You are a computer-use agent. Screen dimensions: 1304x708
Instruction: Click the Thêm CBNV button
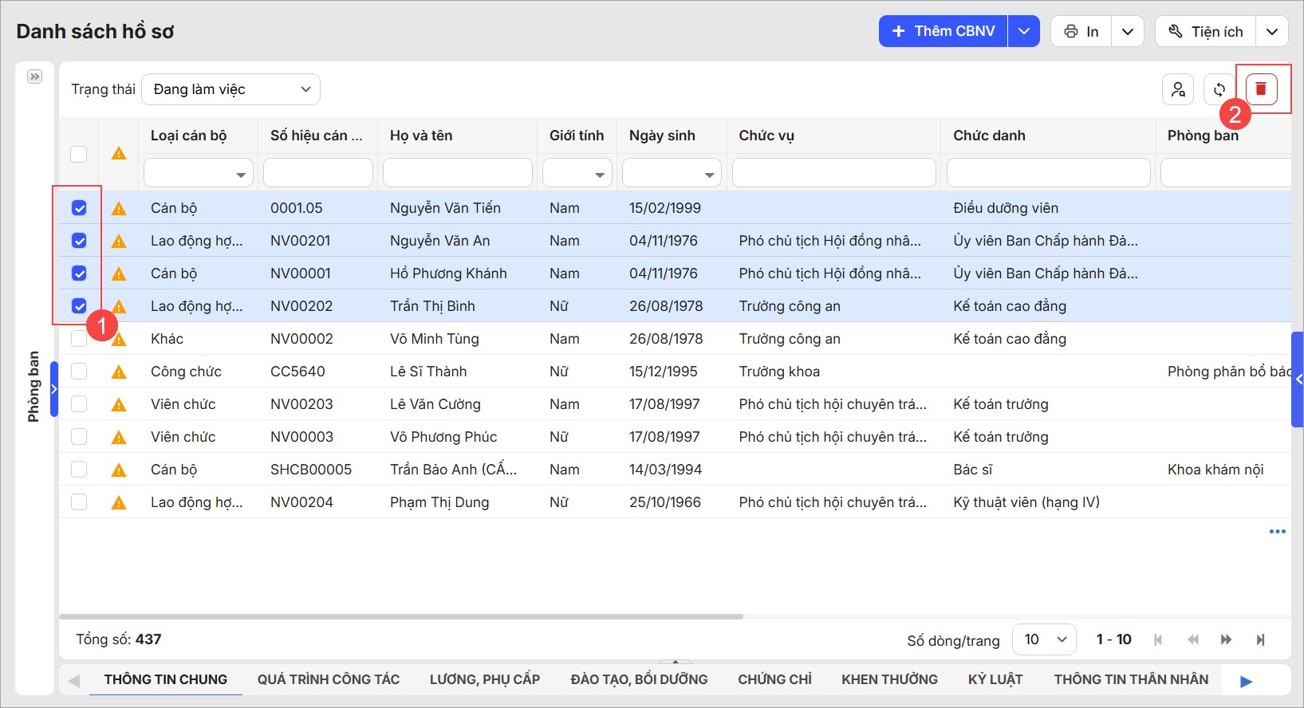pos(943,32)
